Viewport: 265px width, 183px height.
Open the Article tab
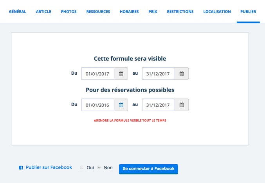click(43, 12)
